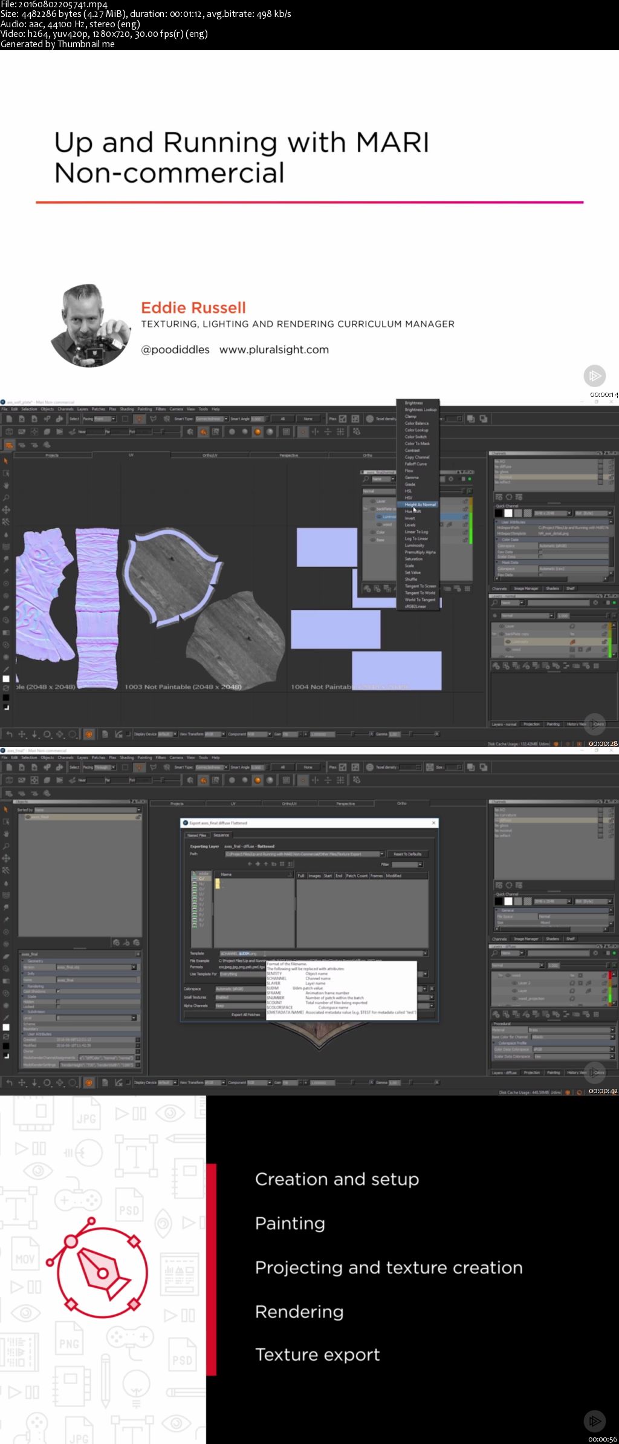The image size is (619, 1444).
Task: Click the up-directory arrow in Export dialog
Action: tap(265, 864)
